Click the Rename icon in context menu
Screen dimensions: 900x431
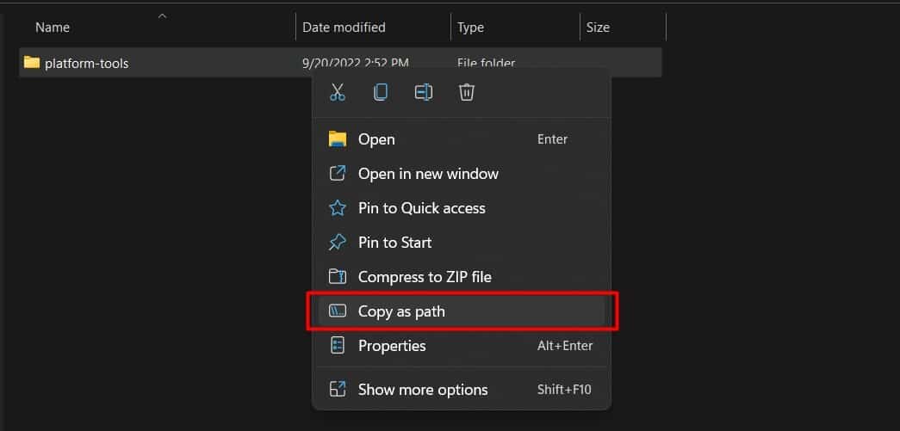[x=424, y=92]
